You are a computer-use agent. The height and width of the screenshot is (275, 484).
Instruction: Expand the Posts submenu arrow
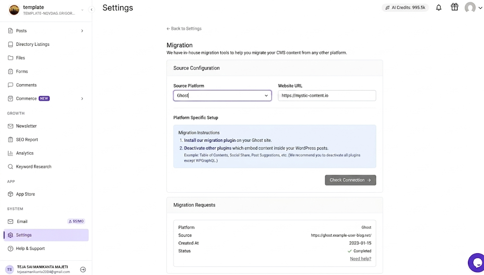[x=82, y=31]
